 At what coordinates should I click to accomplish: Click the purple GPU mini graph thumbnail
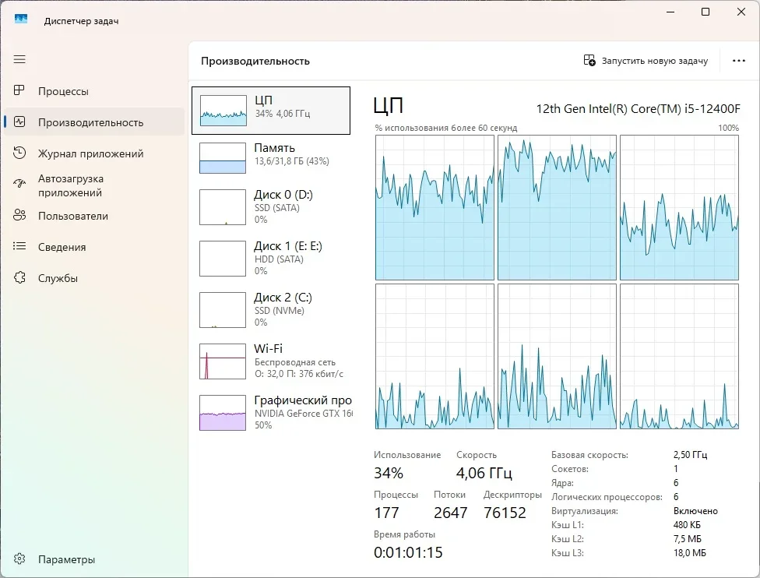[223, 413]
